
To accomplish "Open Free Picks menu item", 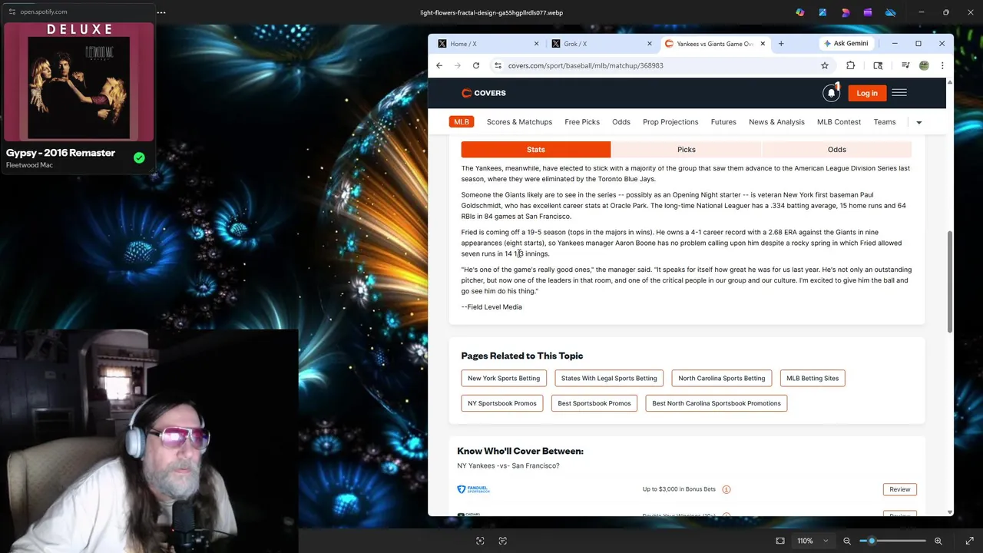I will (x=582, y=122).
